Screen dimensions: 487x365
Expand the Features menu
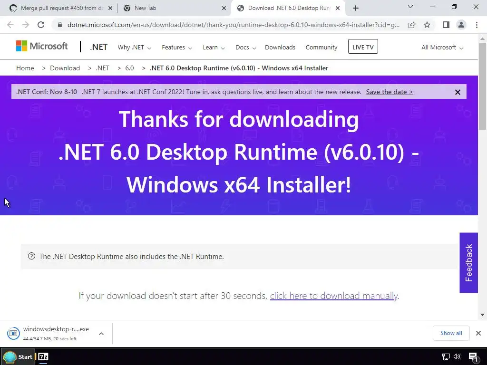[177, 48]
